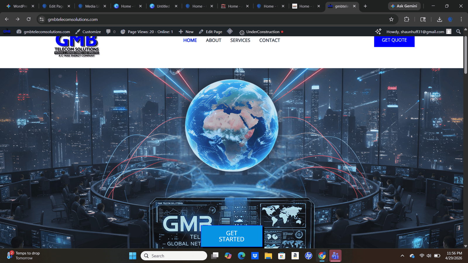Expand the New content menu

click(186, 32)
